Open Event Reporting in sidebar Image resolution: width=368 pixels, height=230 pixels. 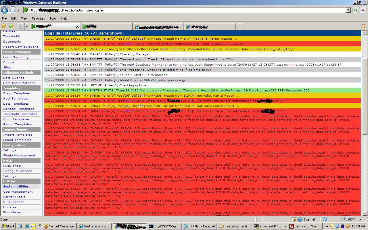(x=16, y=57)
